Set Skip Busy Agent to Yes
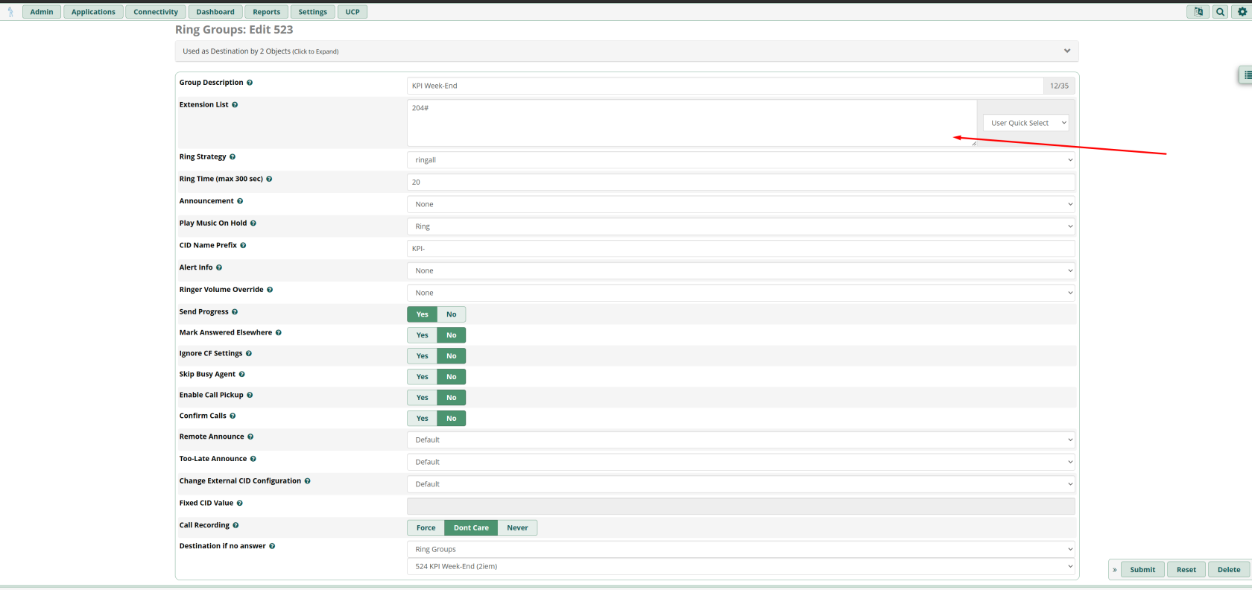Viewport: 1252px width, 590px height. coord(423,377)
